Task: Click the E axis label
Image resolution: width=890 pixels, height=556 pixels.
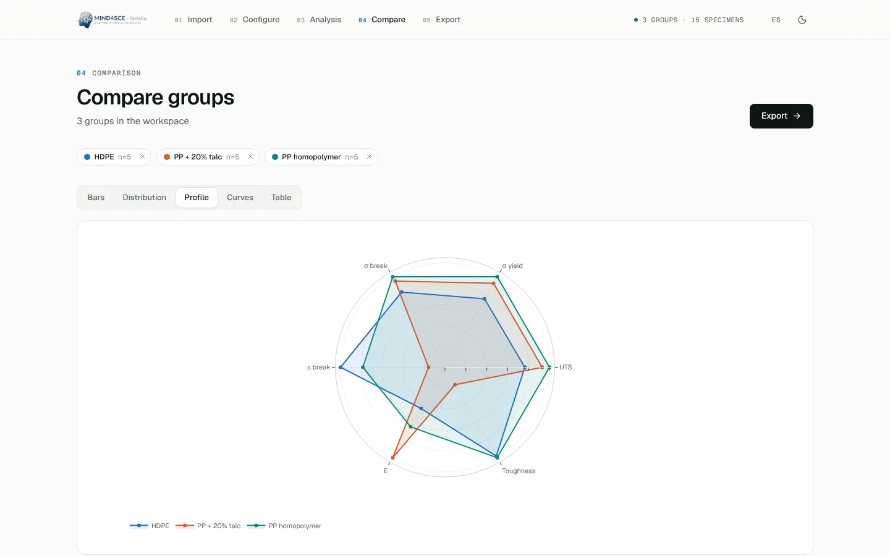Action: [x=386, y=471]
